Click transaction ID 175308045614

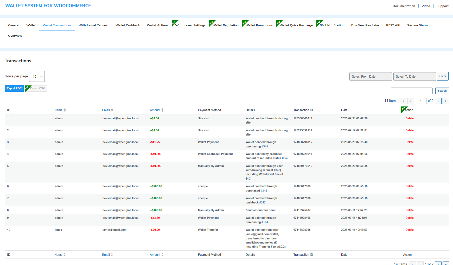(303, 118)
